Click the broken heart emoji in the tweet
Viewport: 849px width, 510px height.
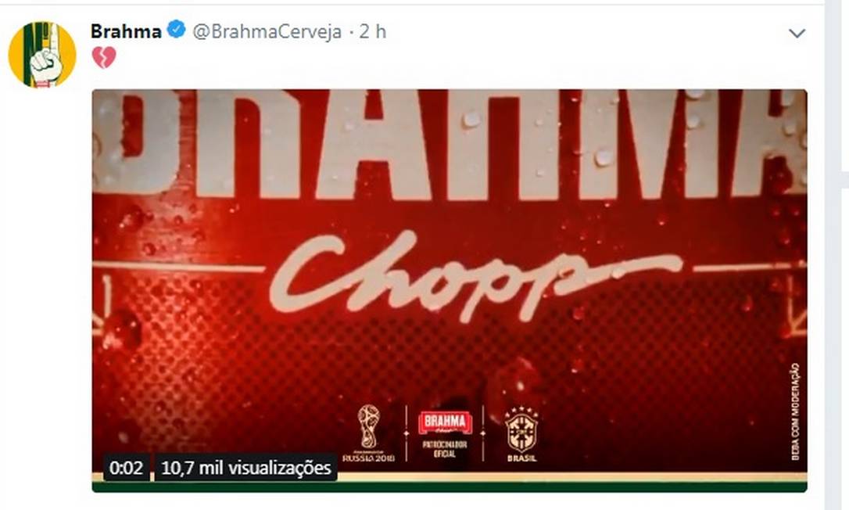(x=103, y=57)
